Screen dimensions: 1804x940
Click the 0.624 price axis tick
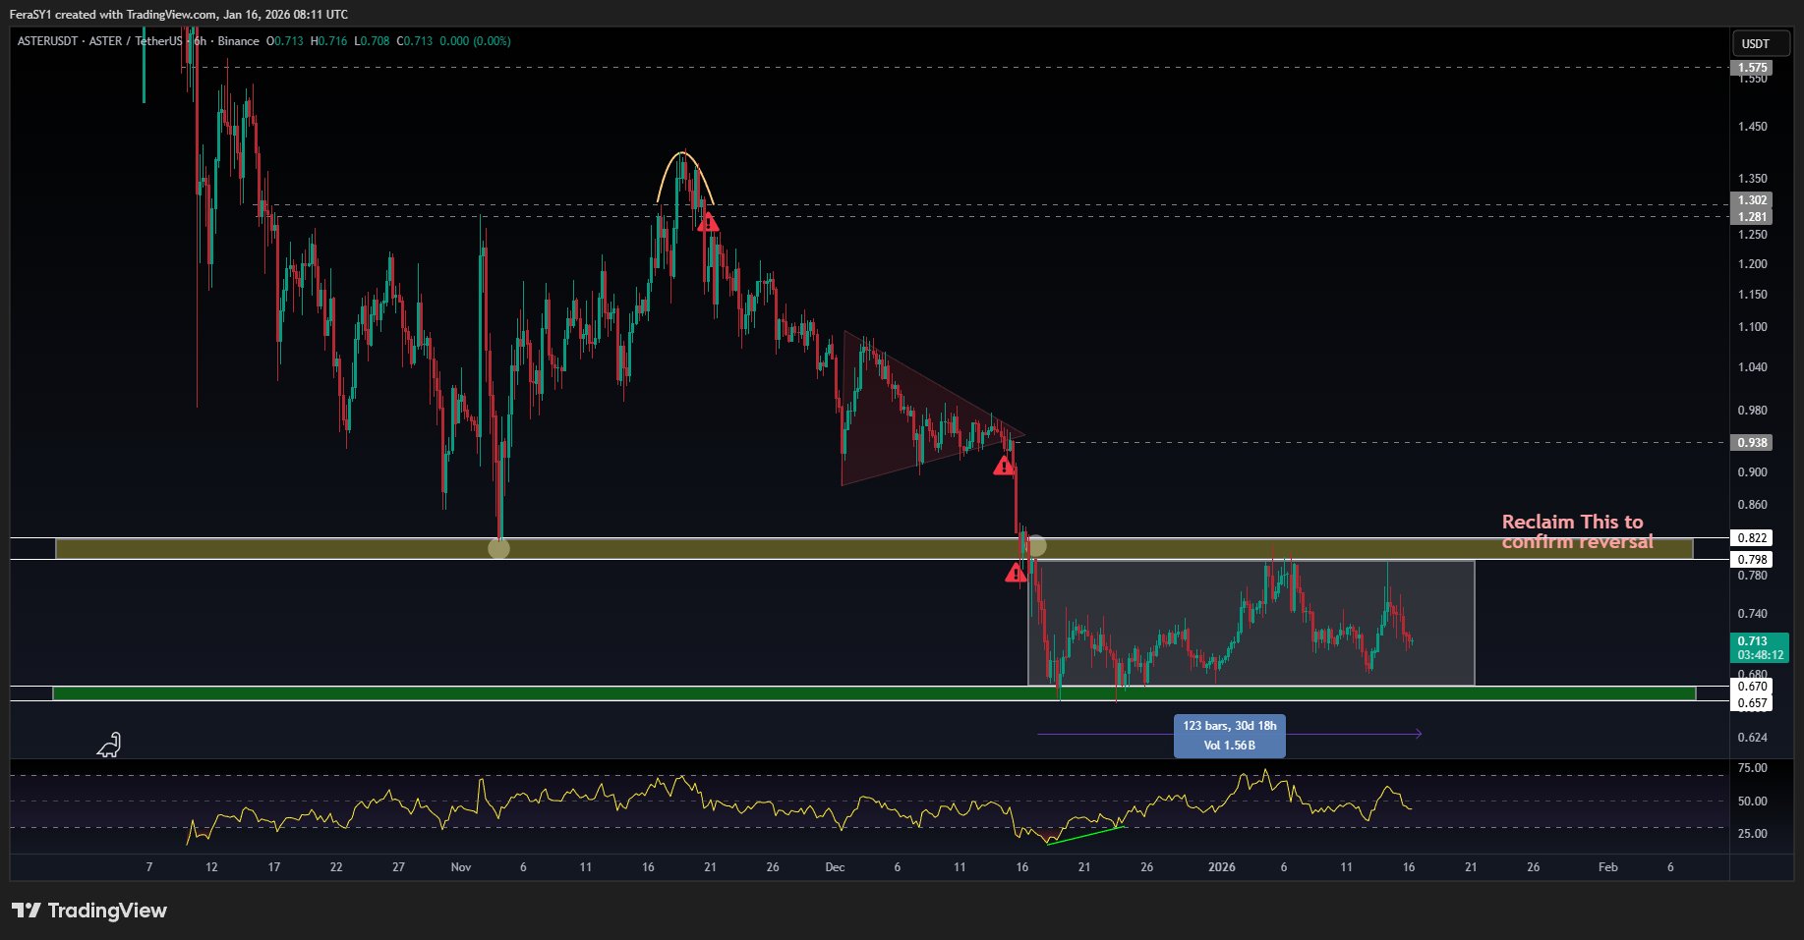[x=1752, y=738]
